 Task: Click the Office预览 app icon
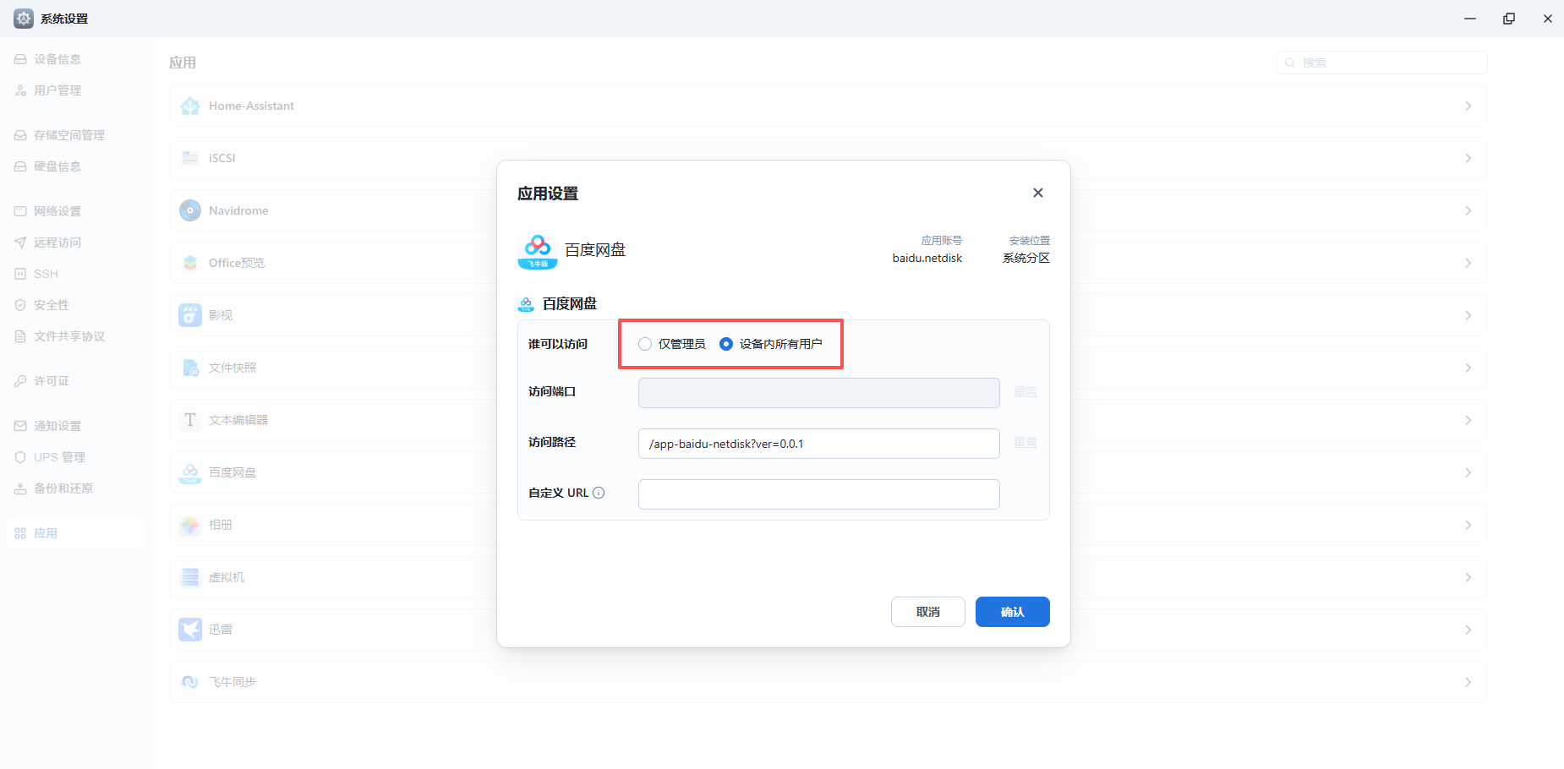190,263
